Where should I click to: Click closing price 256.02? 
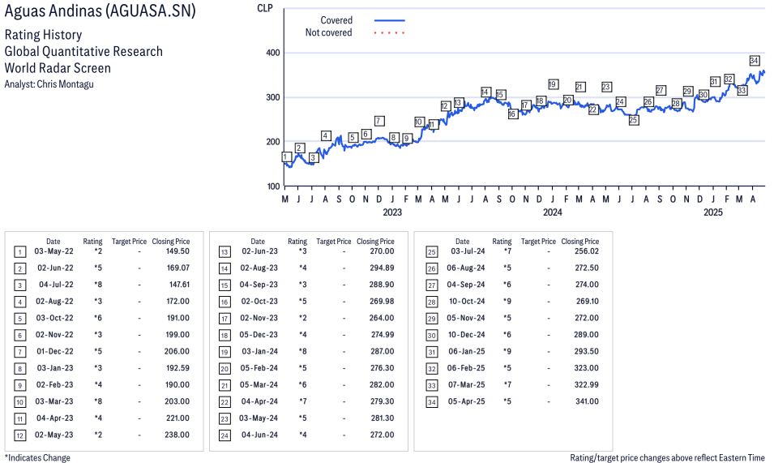587,251
